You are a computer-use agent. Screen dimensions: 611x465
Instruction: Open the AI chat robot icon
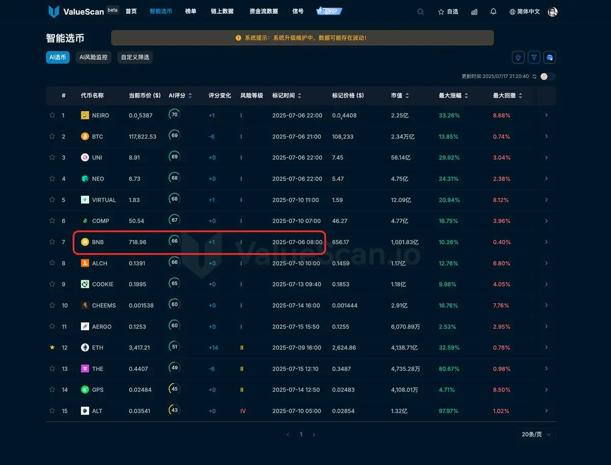(x=550, y=57)
